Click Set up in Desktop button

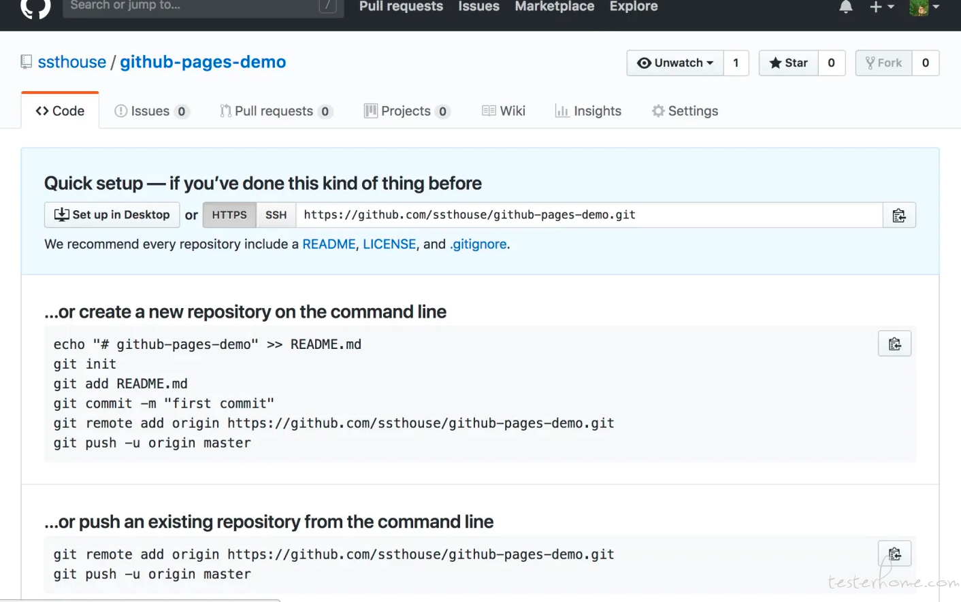pyautogui.click(x=112, y=215)
